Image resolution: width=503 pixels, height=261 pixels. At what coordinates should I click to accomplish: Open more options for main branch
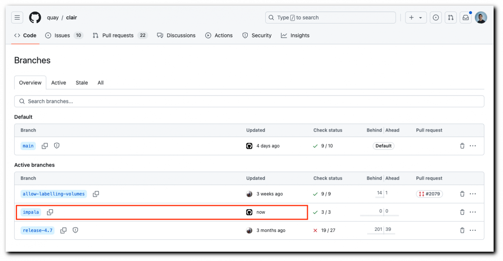[x=473, y=146]
